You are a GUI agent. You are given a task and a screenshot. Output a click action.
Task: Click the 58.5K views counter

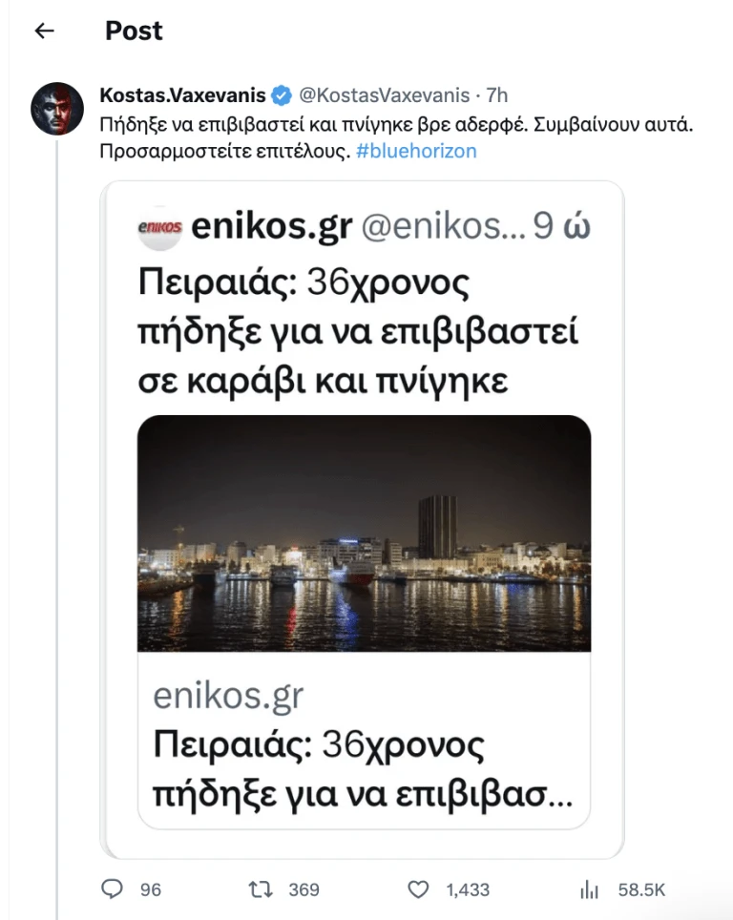[x=641, y=889]
